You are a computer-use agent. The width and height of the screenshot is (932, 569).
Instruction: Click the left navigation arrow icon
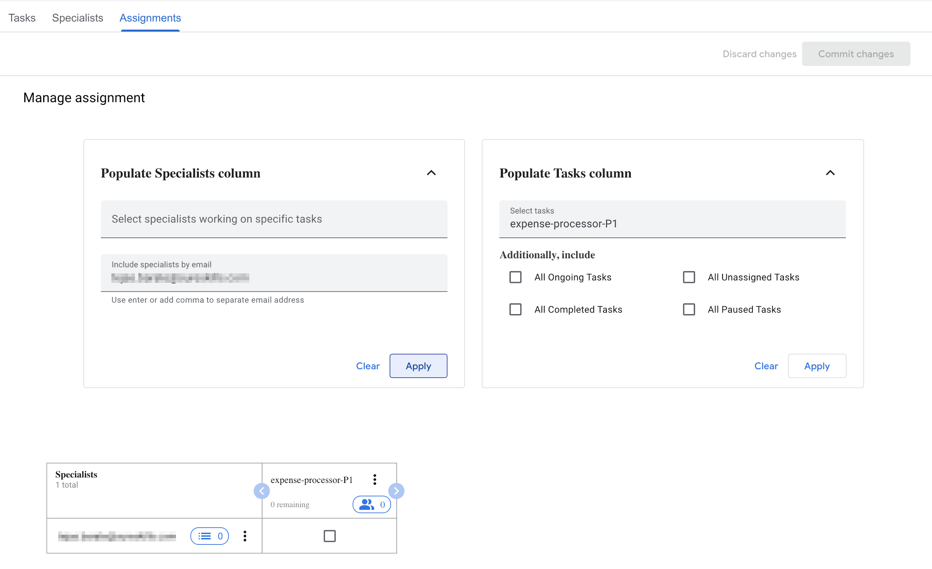(x=261, y=491)
